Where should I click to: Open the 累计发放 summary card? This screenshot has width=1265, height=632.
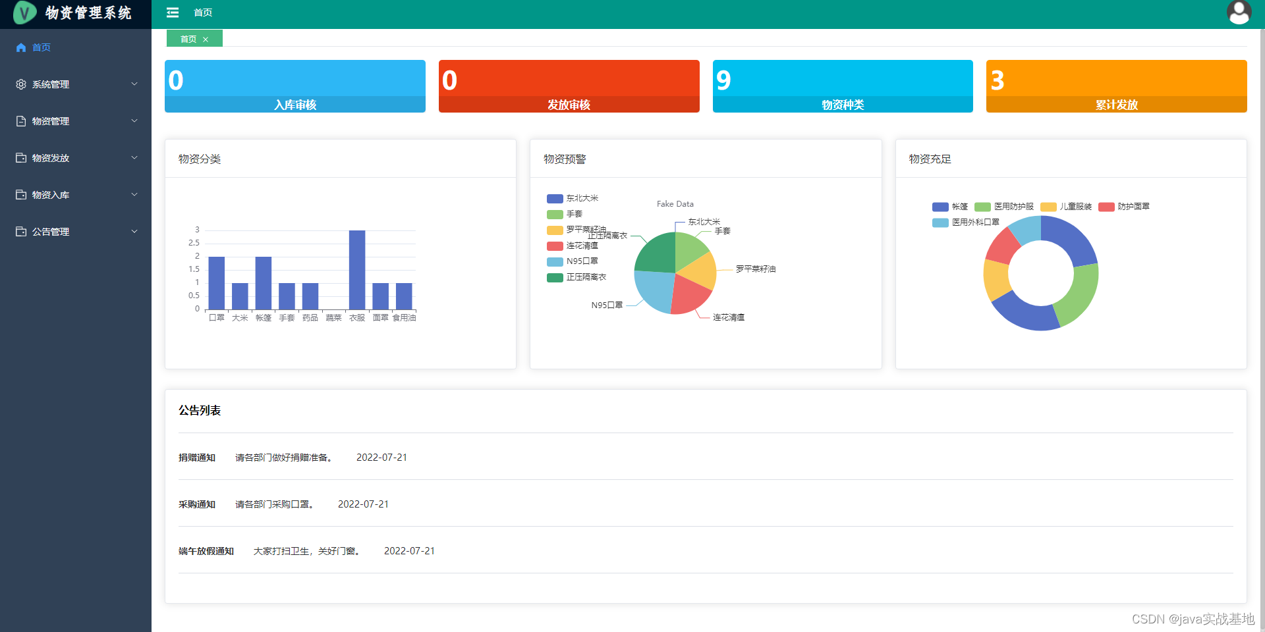click(x=1117, y=86)
